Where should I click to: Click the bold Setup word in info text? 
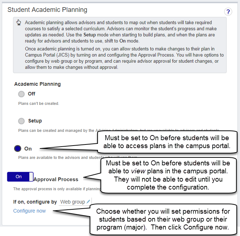90,35
